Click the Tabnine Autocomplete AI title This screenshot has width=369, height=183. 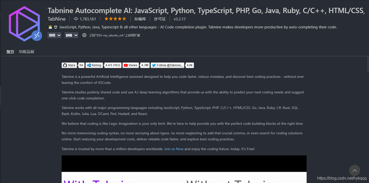(206, 11)
